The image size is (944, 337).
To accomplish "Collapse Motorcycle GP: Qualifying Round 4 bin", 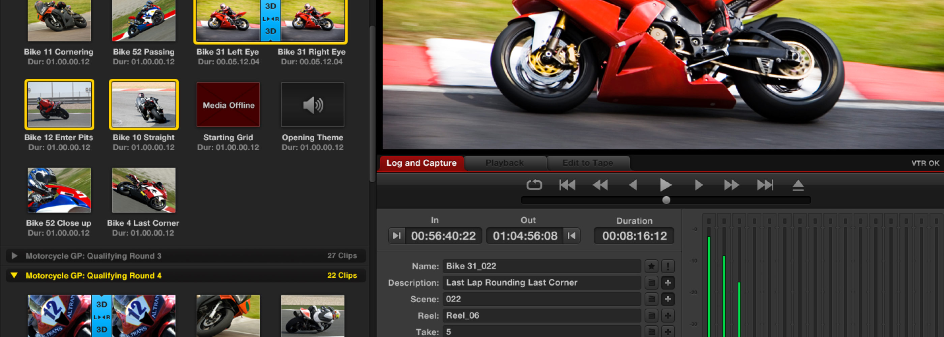I will pyautogui.click(x=14, y=275).
